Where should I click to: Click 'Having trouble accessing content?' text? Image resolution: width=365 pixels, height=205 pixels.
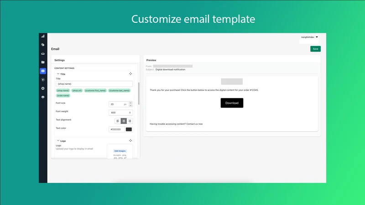tap(167, 124)
